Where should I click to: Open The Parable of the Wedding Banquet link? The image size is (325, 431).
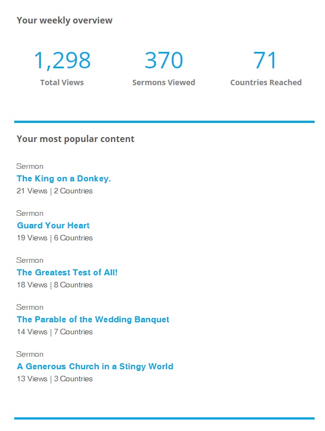[x=93, y=320]
